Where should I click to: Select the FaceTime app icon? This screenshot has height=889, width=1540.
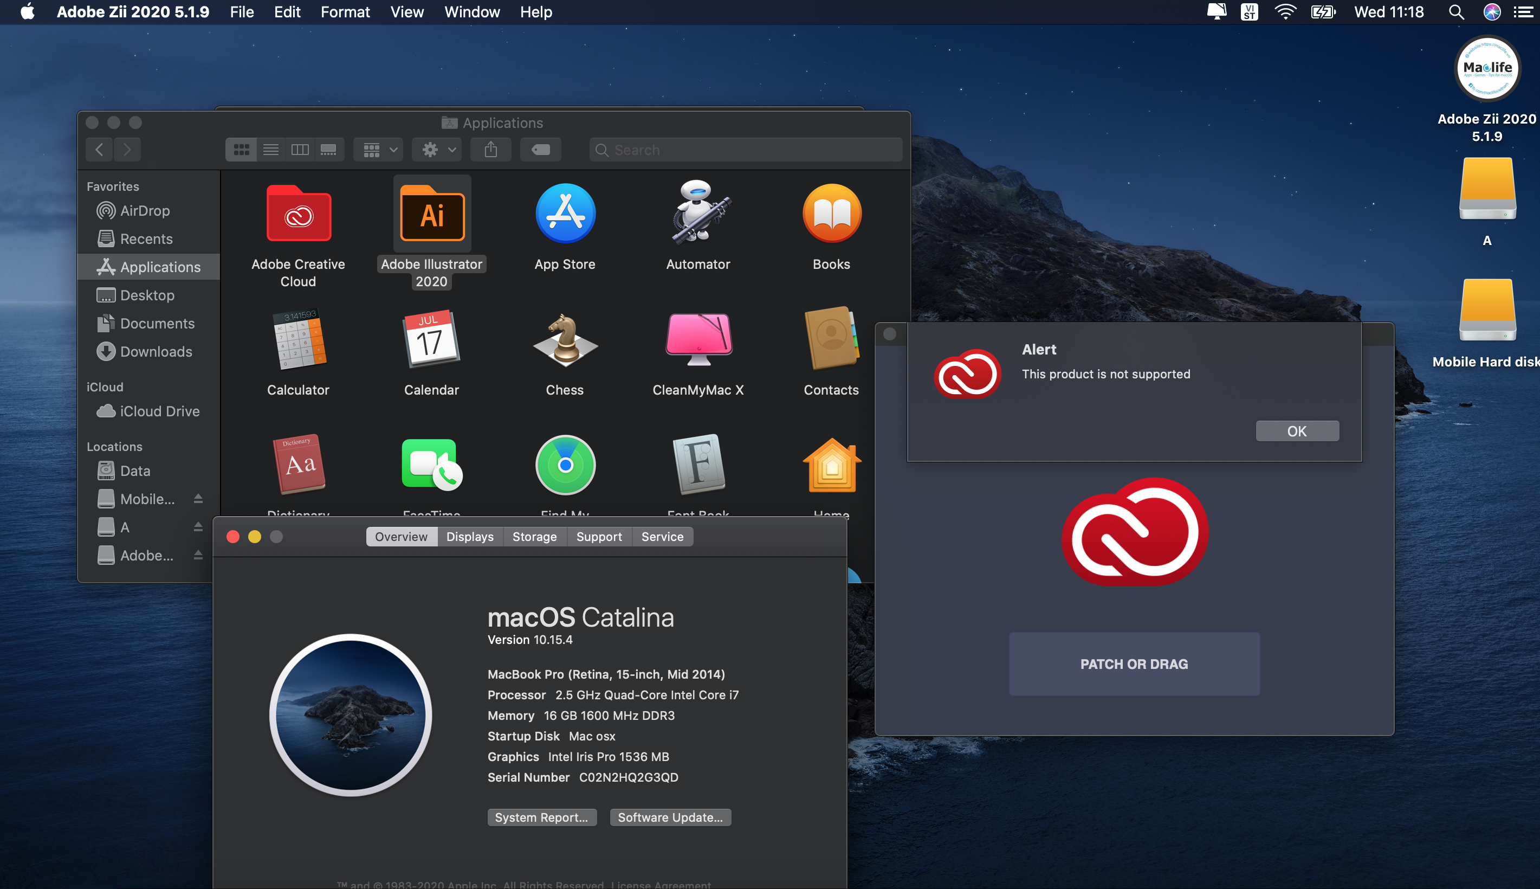[x=432, y=465]
